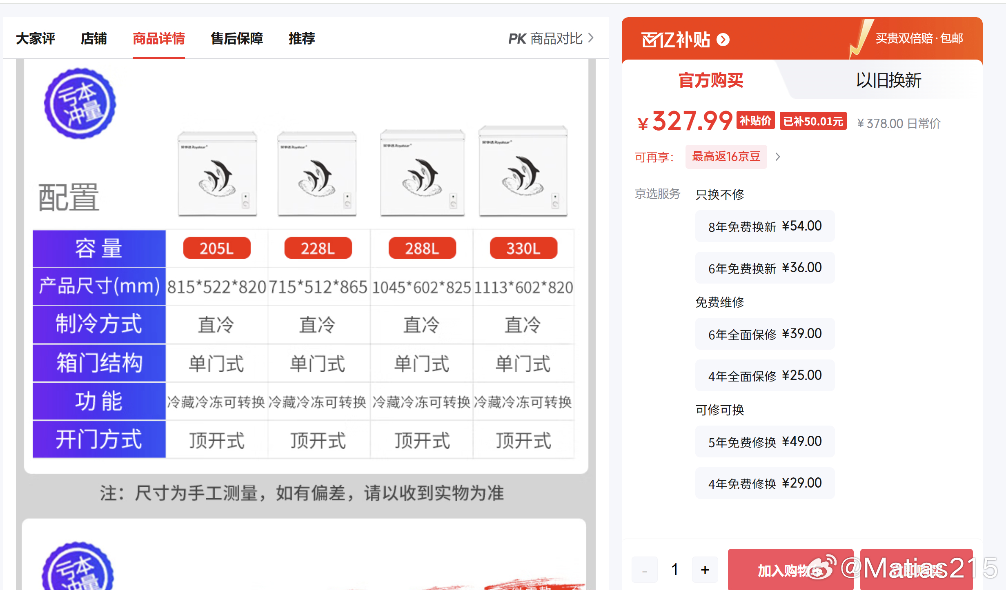
Task: Select the 官方购买 purchase tab
Action: tap(710, 81)
